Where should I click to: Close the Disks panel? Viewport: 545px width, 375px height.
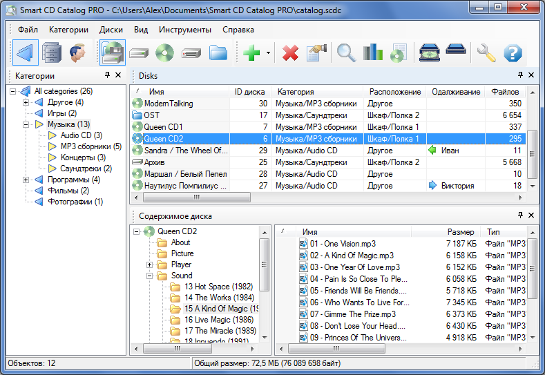531,75
